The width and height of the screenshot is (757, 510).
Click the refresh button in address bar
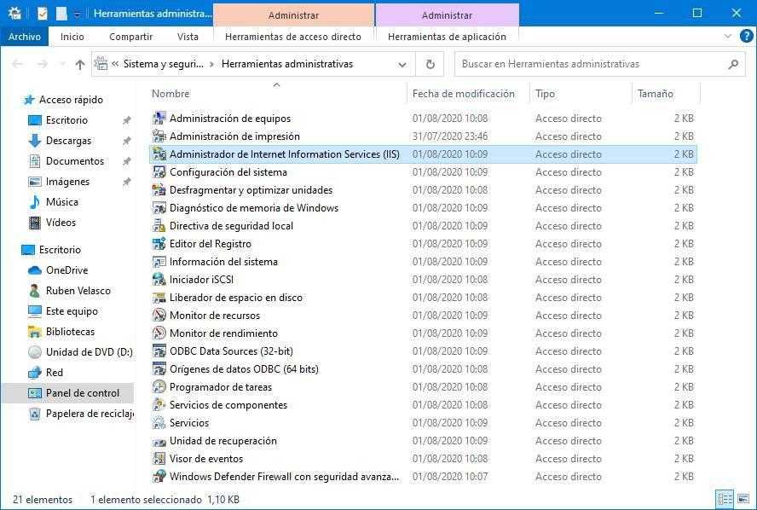tap(430, 64)
